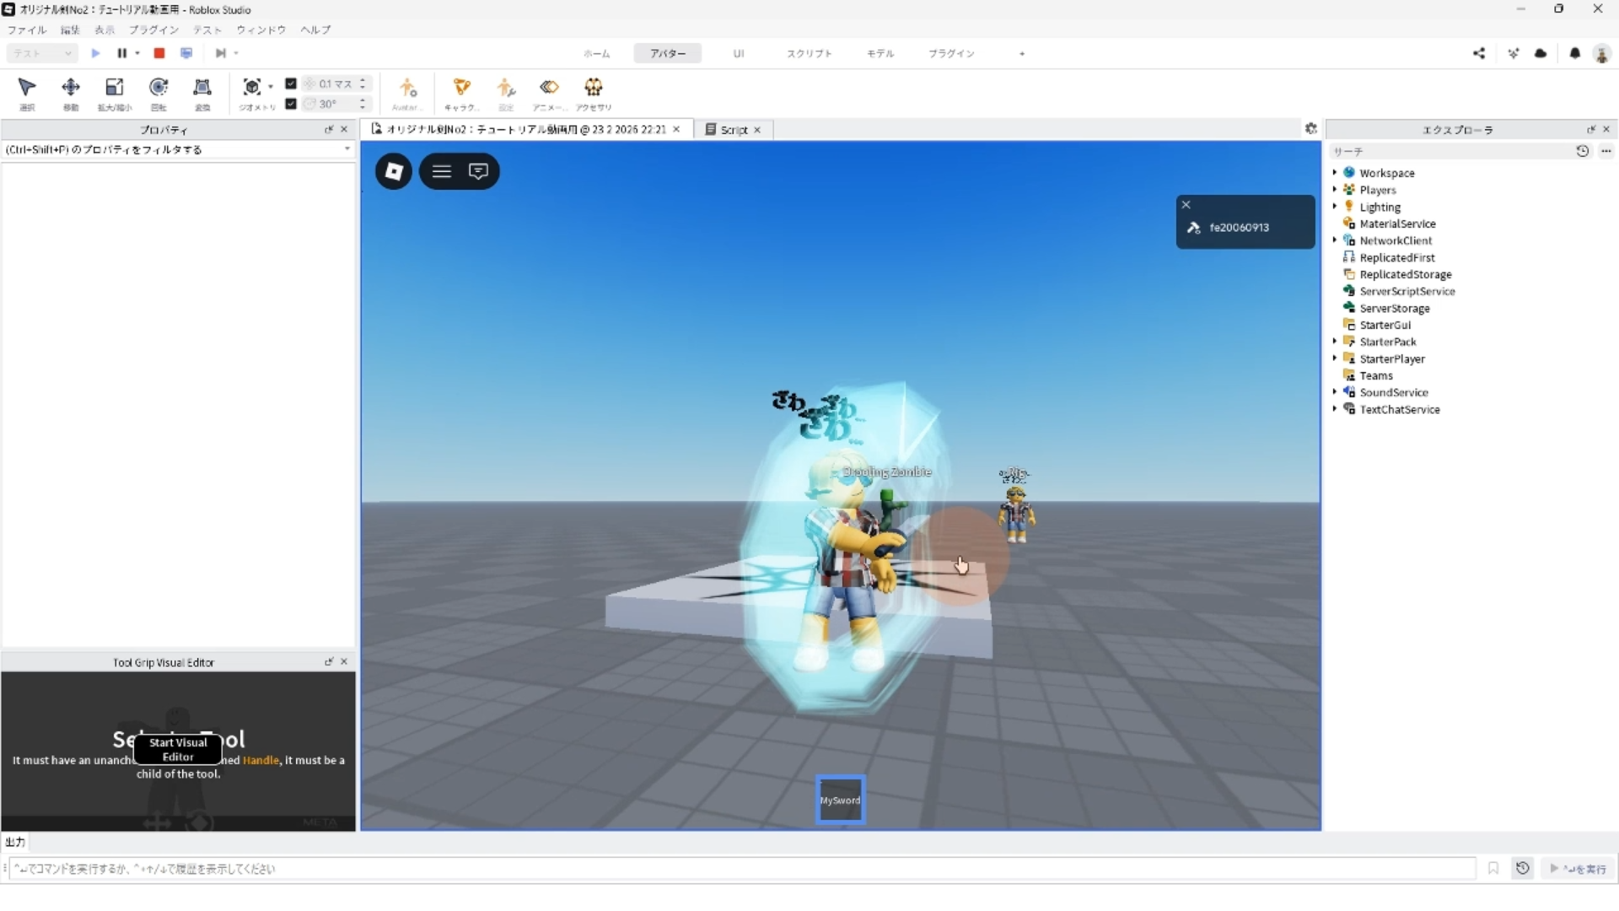Click the command bar input field
Image resolution: width=1619 pixels, height=911 pixels.
(742, 869)
